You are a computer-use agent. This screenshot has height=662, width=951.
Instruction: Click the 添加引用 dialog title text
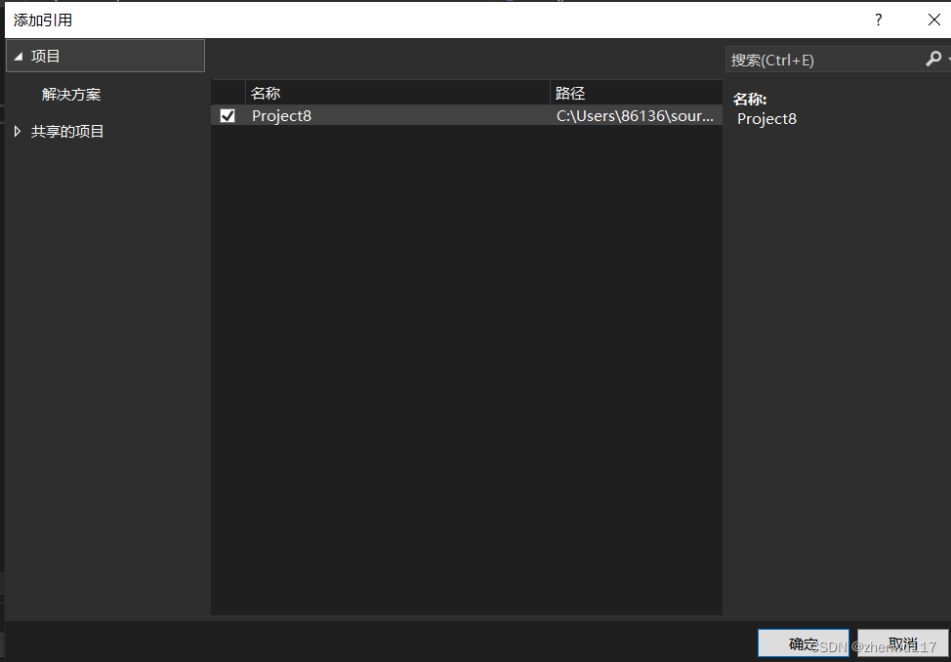40,20
